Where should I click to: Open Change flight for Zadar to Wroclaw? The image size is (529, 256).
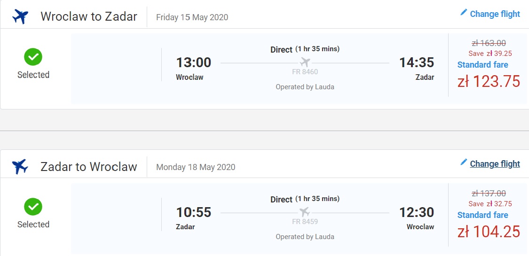[x=495, y=164]
